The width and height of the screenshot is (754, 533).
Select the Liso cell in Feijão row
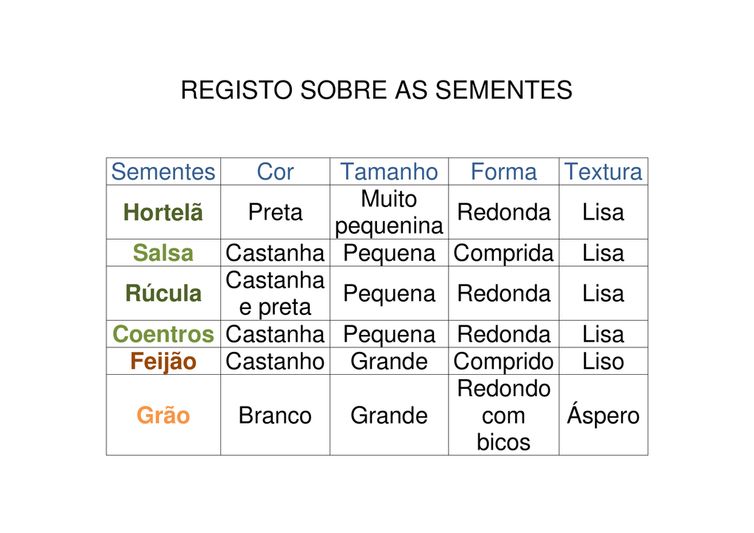coord(603,361)
